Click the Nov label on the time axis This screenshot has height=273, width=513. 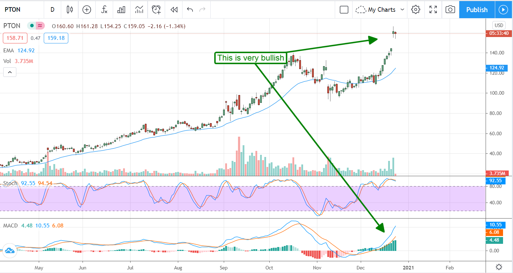pos(316,267)
